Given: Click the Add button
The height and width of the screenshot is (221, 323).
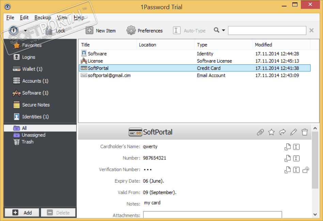Looking at the screenshot, I should pos(22,213).
